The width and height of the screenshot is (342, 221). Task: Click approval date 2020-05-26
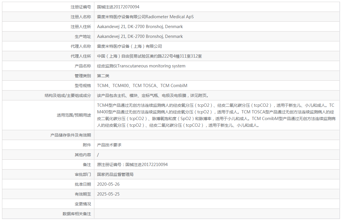pyautogui.click(x=109, y=184)
